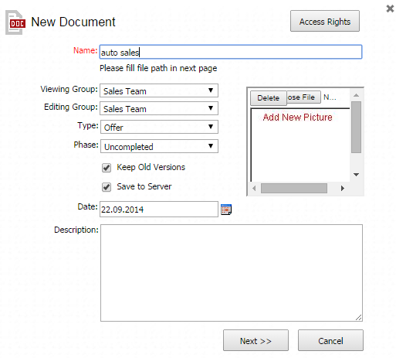The width and height of the screenshot is (396, 358).
Task: Click the DOC document icon beside New Document
Action: click(x=15, y=22)
